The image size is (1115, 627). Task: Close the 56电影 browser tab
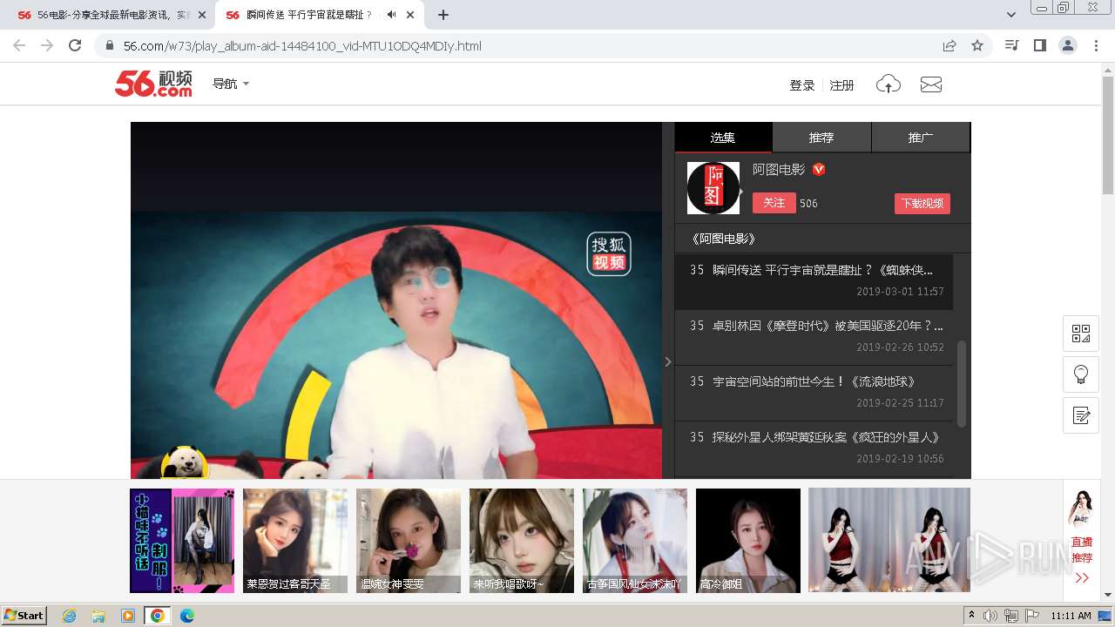pos(202,15)
